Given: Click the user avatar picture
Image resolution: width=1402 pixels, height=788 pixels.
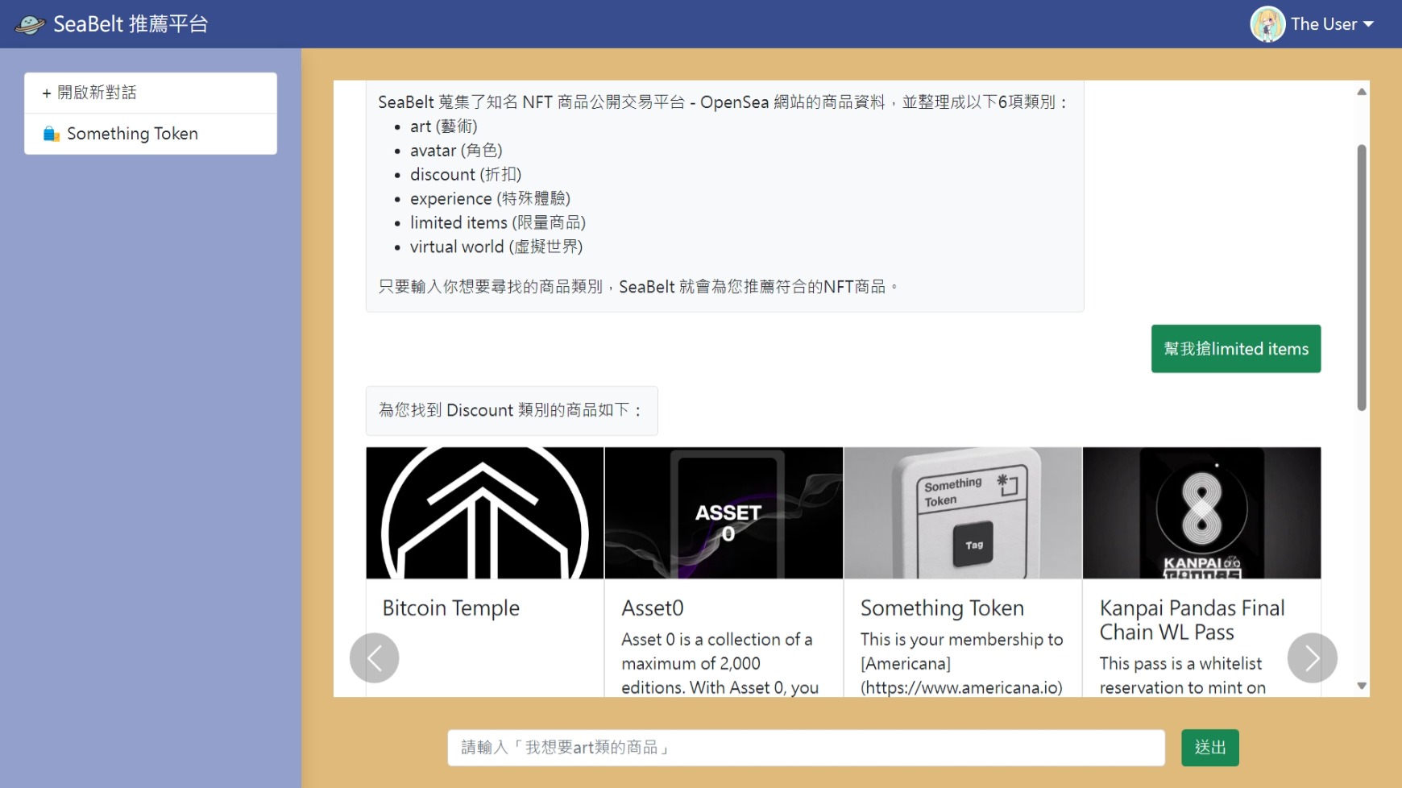Looking at the screenshot, I should [x=1267, y=24].
